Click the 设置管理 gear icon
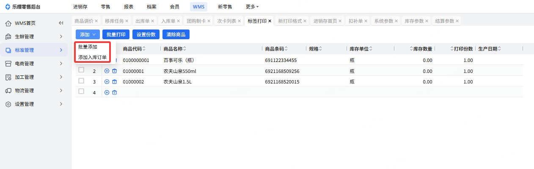 8,104
